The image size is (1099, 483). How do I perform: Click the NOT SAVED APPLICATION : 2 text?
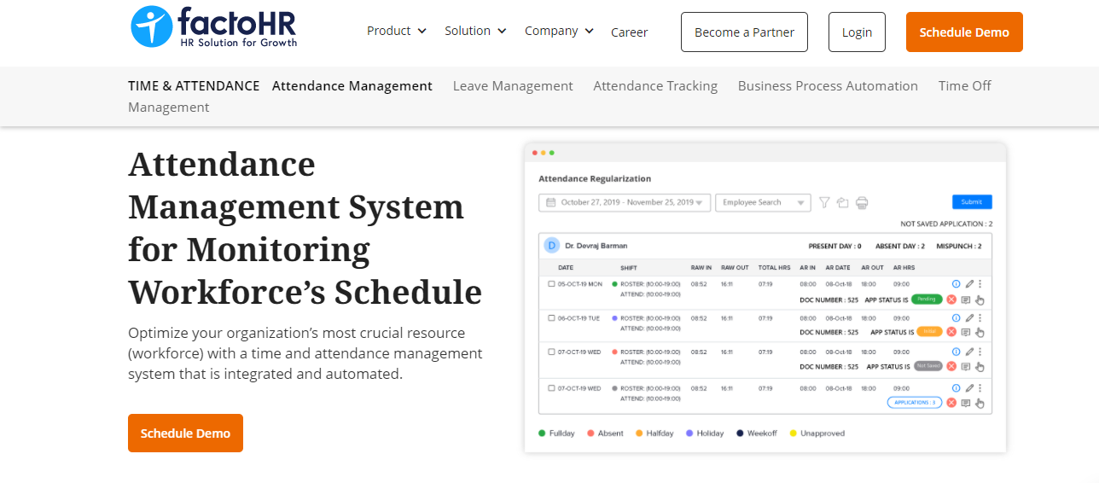point(946,224)
